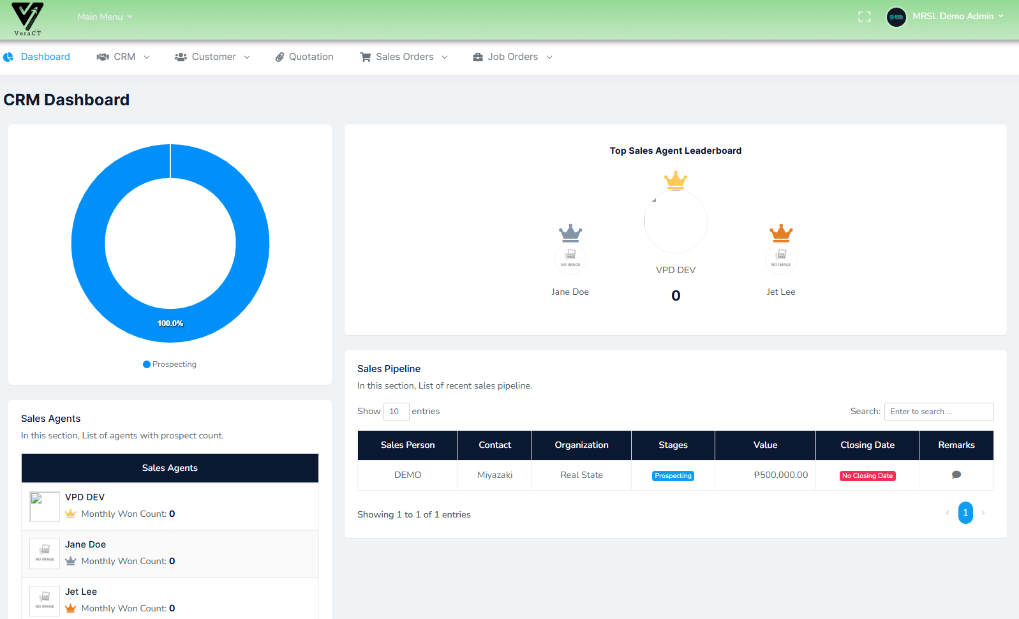This screenshot has height=619, width=1019.
Task: Click Jet Lee's leaderboard photo placeholder
Action: [x=781, y=258]
